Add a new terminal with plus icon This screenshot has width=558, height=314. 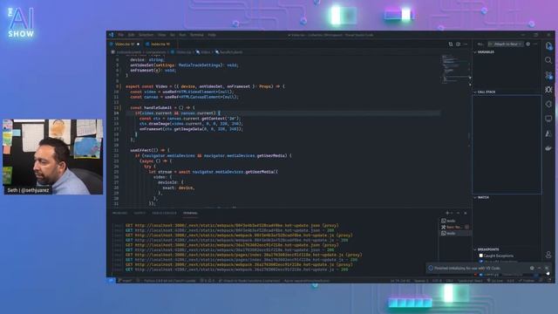447,213
